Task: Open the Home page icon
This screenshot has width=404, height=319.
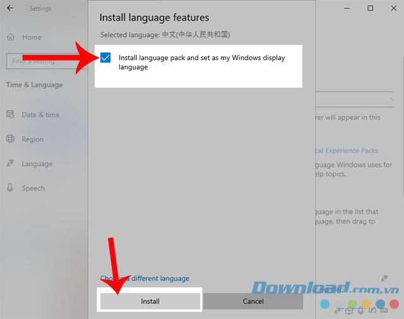Action: tap(11, 37)
